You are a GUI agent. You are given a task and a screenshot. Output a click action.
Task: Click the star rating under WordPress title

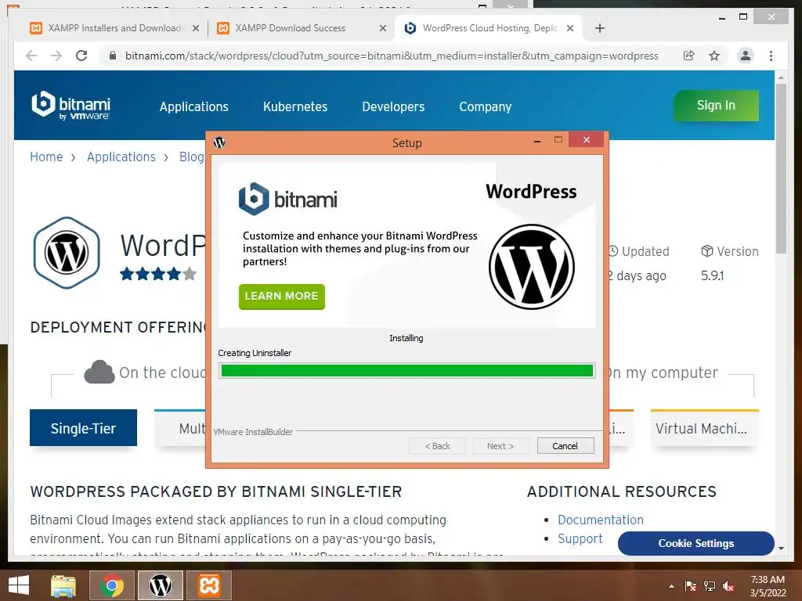click(x=158, y=274)
